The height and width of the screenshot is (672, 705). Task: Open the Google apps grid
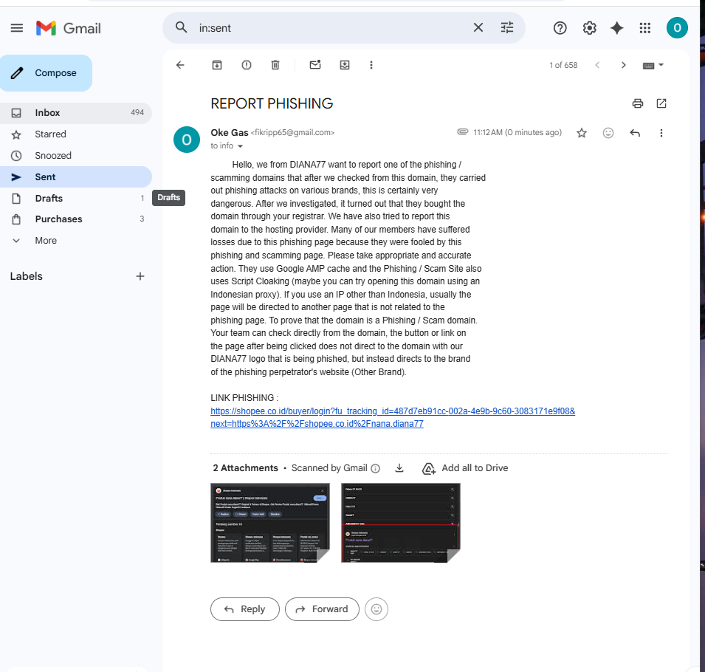click(x=645, y=28)
